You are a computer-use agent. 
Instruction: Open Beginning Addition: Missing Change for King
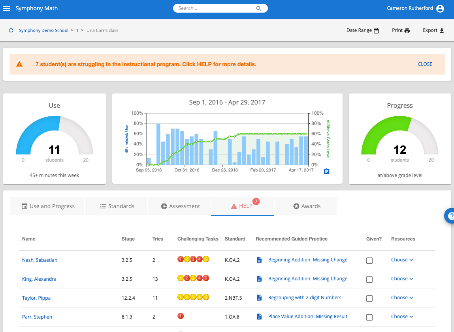307,278
